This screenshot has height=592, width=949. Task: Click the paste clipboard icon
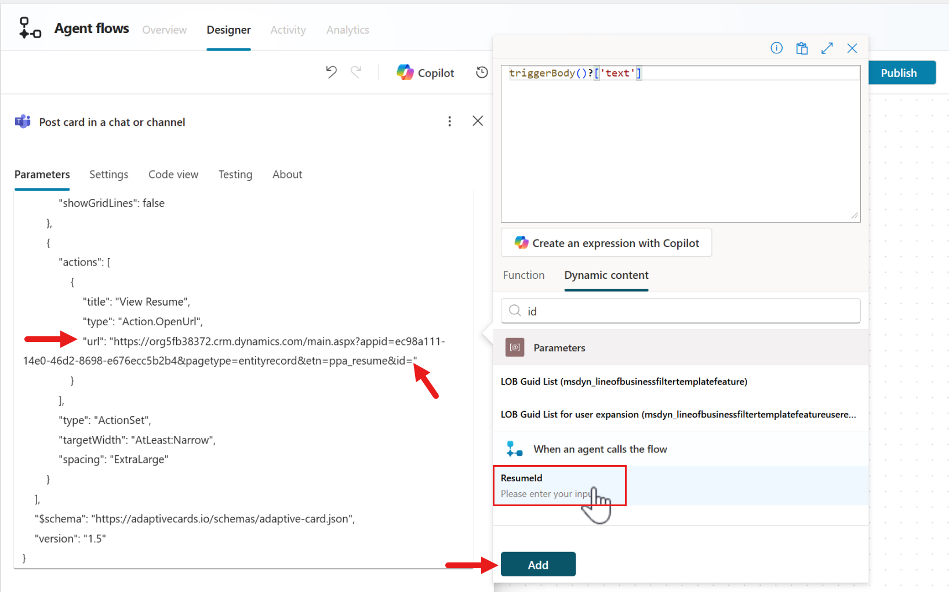click(802, 48)
